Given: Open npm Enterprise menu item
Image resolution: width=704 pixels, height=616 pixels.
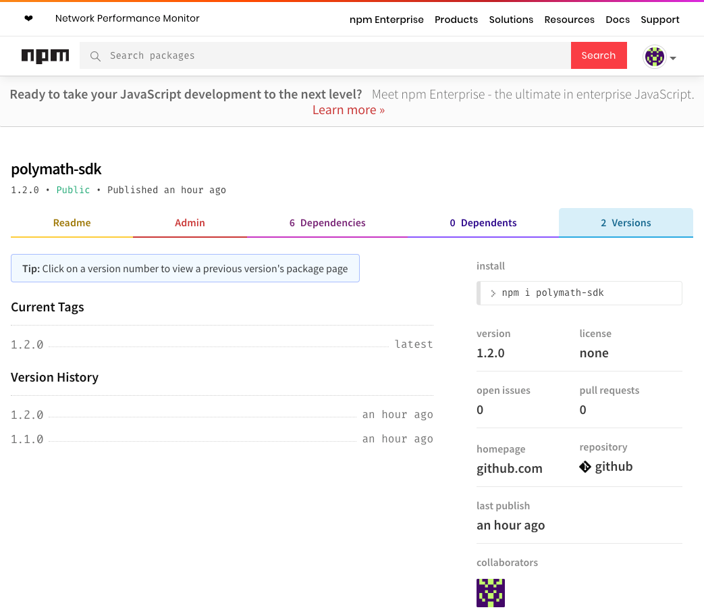Looking at the screenshot, I should click(x=387, y=20).
